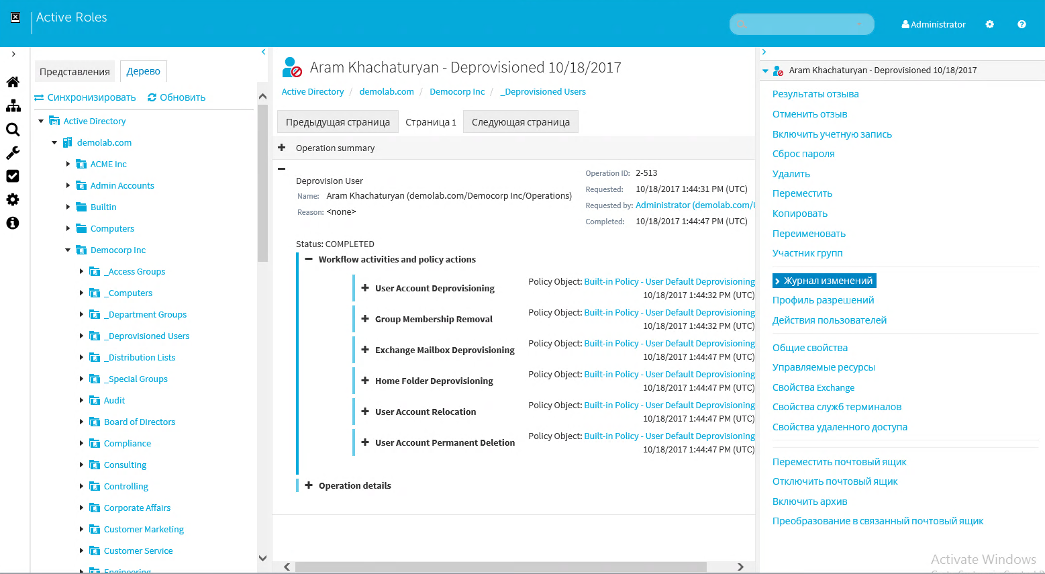The width and height of the screenshot is (1045, 574).
Task: Click the Administrator user menu
Action: (x=934, y=24)
